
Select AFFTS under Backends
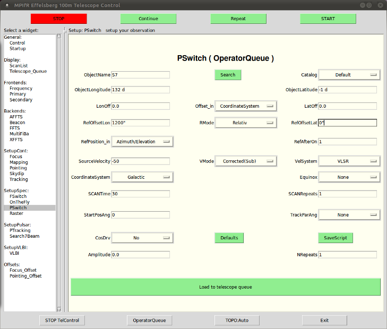point(16,117)
